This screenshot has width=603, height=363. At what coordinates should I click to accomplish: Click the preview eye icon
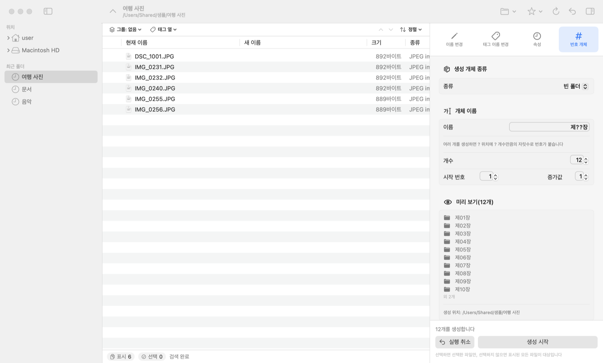448,202
